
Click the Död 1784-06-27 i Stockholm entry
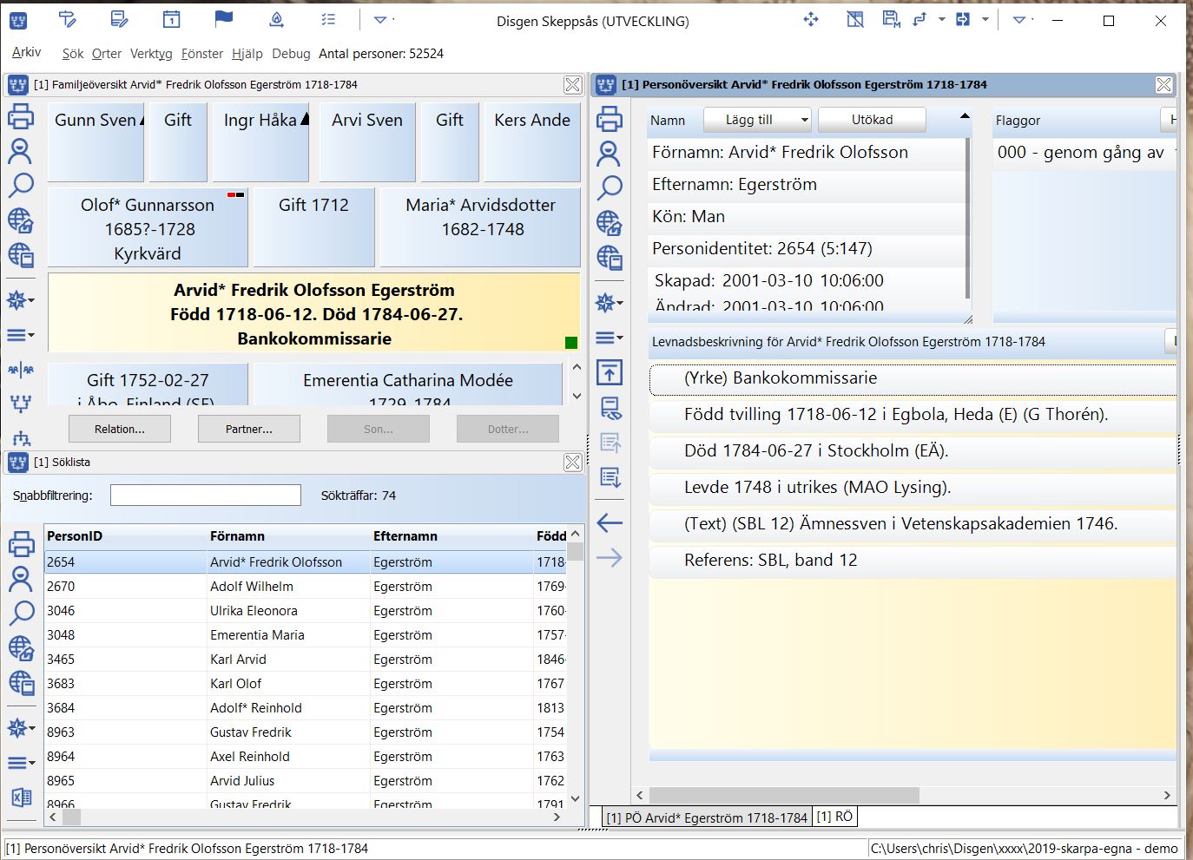[x=913, y=451]
